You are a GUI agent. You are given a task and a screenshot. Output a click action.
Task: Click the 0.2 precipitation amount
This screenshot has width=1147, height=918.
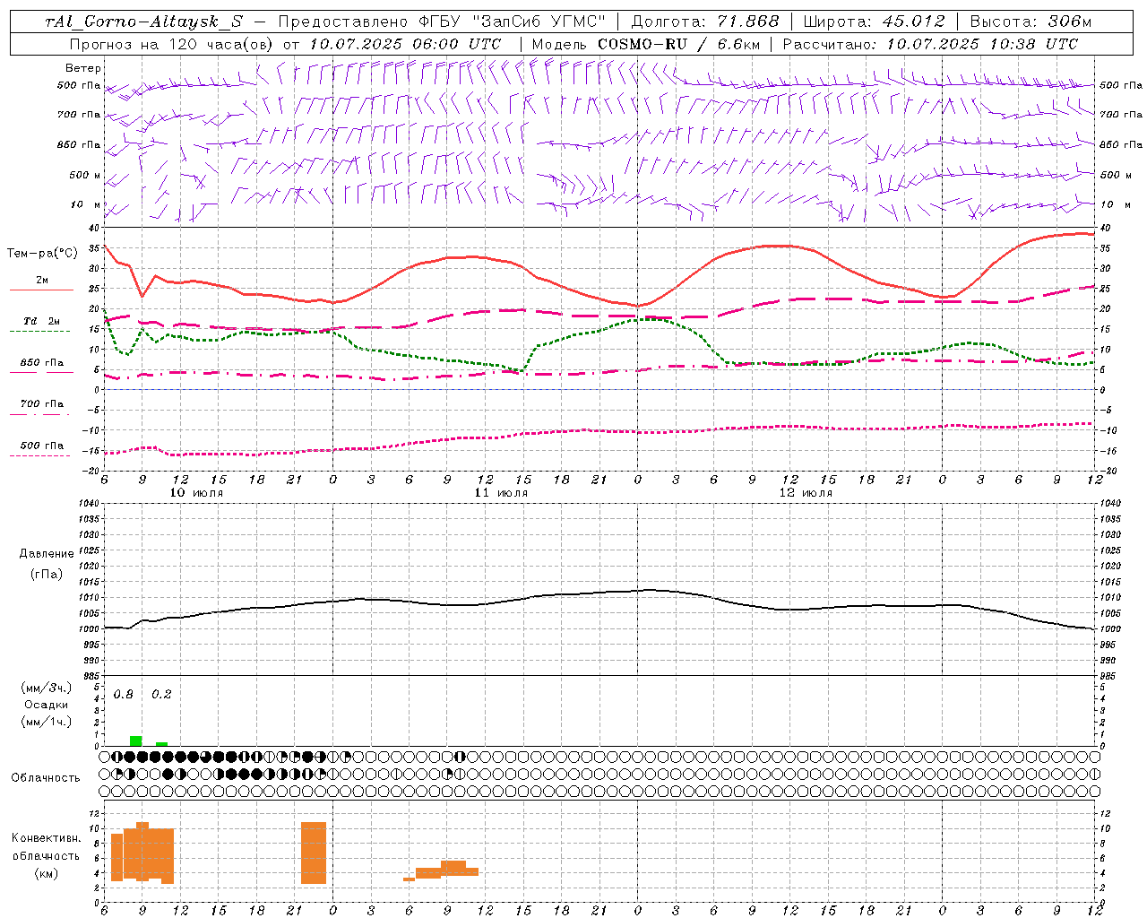tap(161, 695)
